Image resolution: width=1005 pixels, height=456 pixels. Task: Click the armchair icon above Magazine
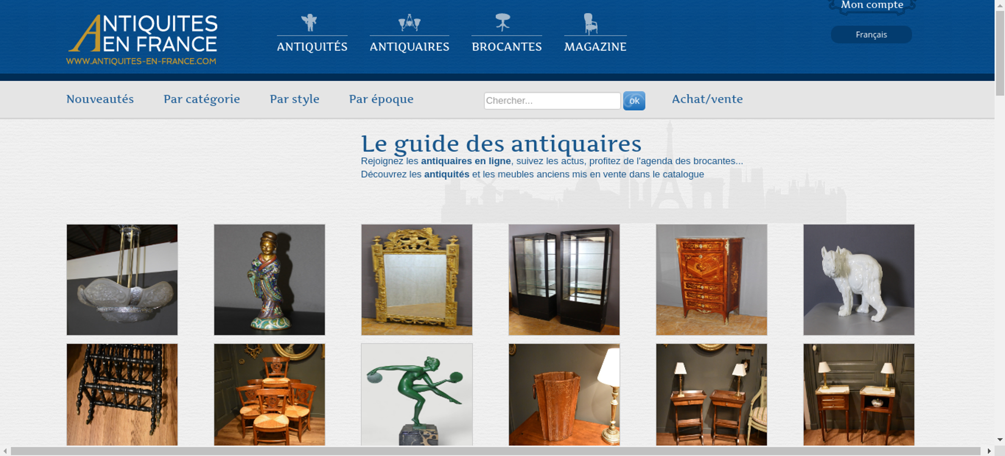click(591, 24)
